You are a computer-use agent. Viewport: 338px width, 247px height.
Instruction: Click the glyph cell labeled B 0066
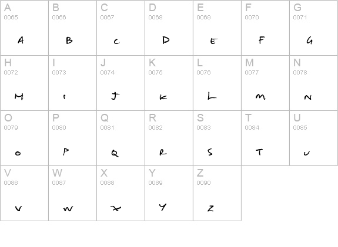tap(73, 28)
